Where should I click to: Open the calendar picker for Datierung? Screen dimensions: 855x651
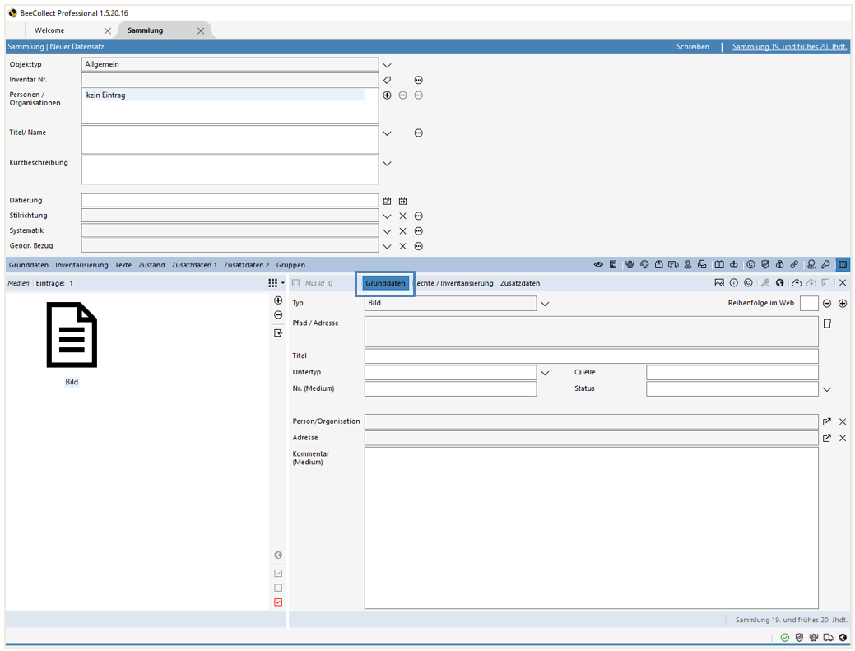(387, 201)
